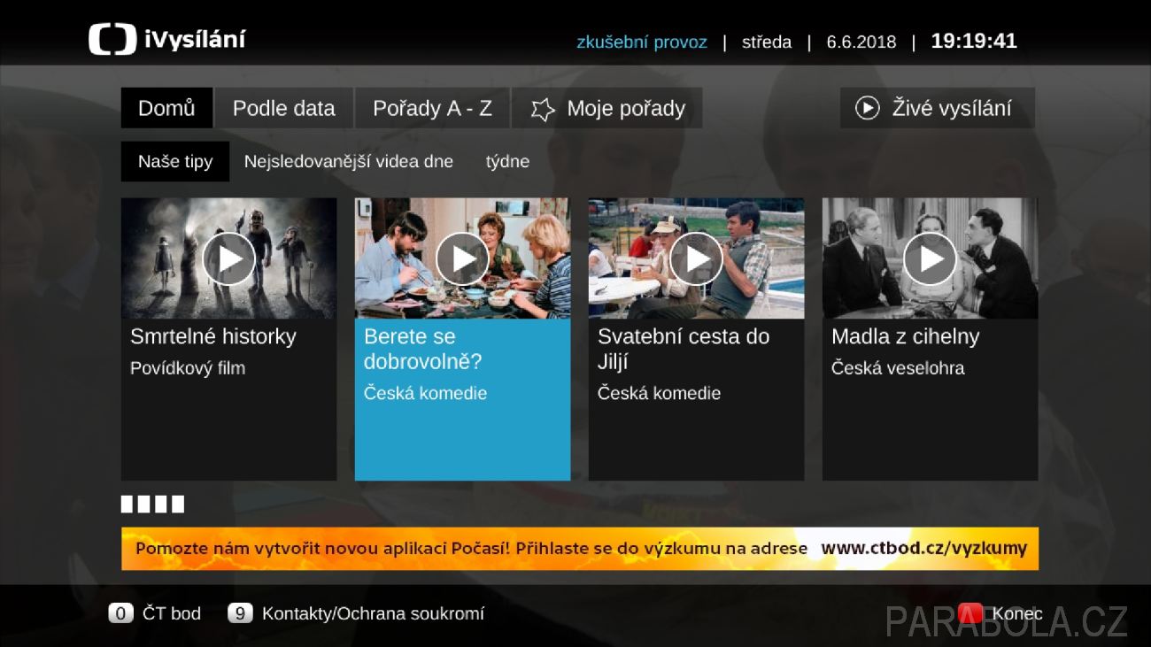Click the 9 key icon

click(x=240, y=613)
